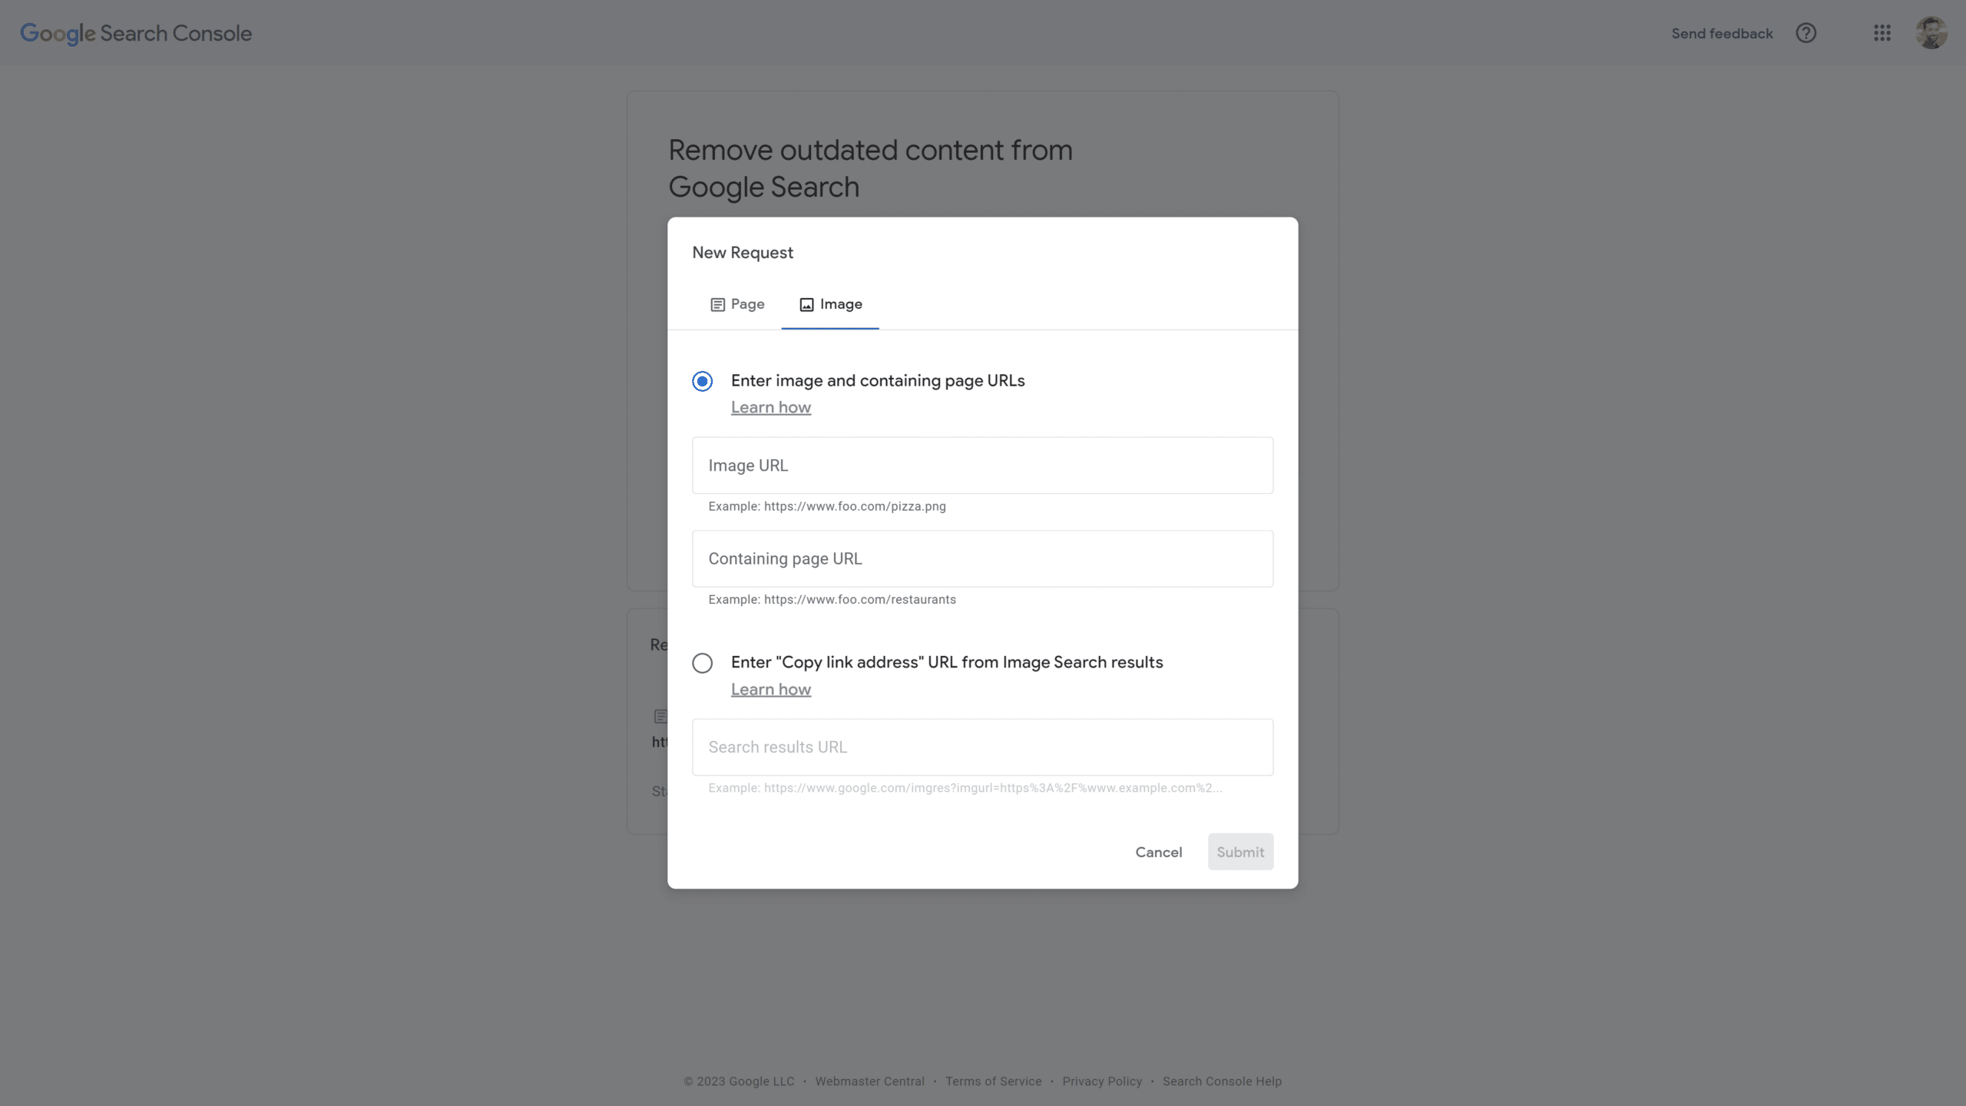The image size is (1966, 1106).
Task: Switch to the Page tab
Action: point(737,304)
